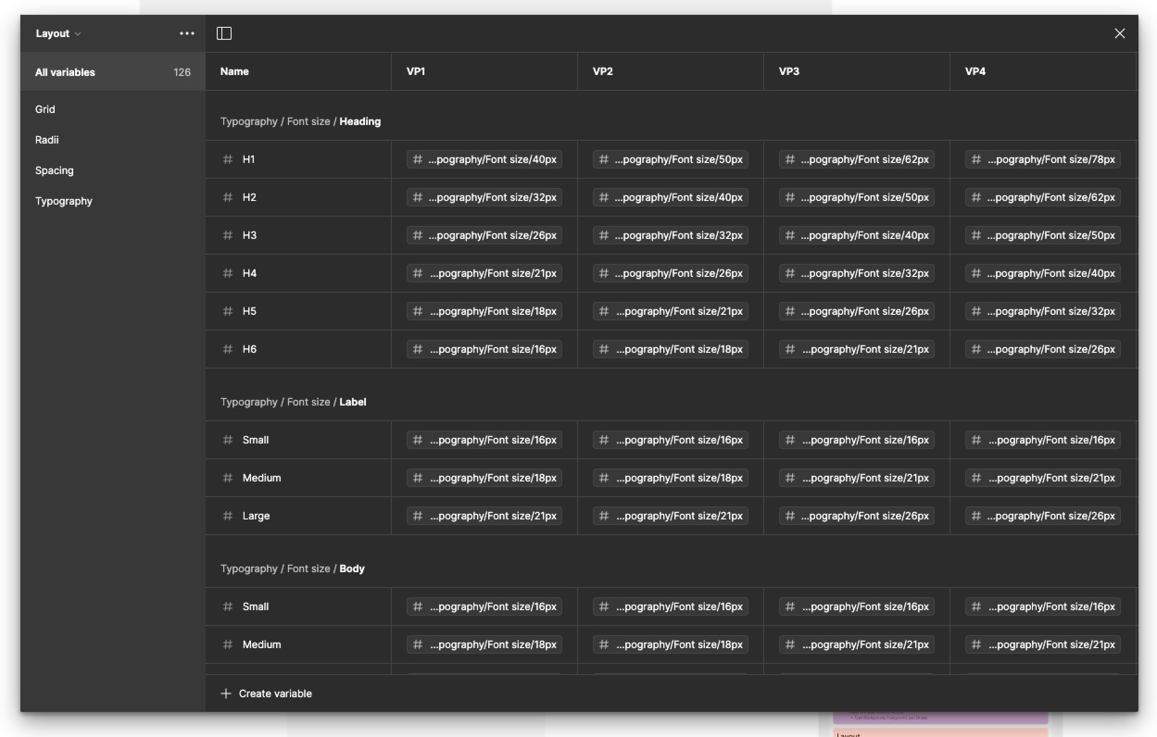Screen dimensions: 1157x737
Task: Select Typography in the sidebar
Action: tap(64, 201)
